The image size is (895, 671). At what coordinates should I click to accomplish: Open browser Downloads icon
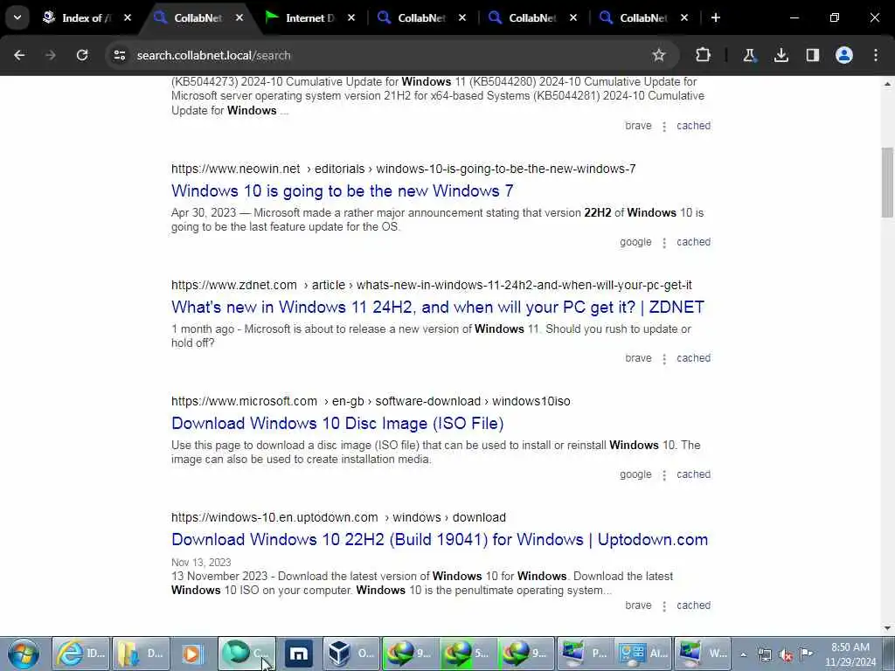coord(781,55)
